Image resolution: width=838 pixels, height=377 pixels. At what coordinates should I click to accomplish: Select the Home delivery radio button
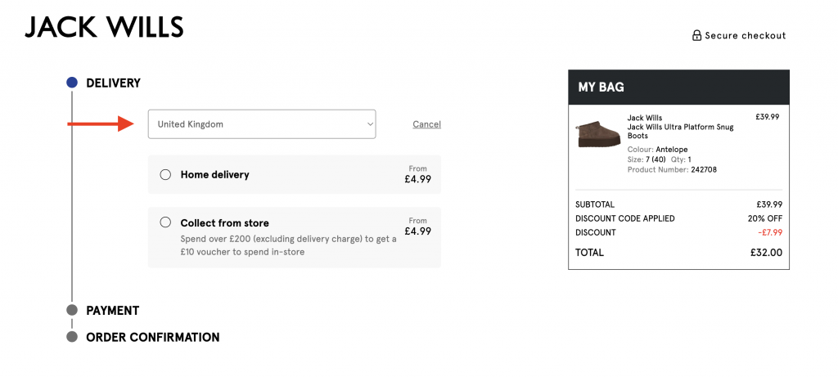(x=165, y=175)
